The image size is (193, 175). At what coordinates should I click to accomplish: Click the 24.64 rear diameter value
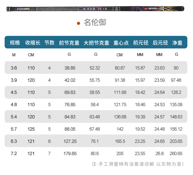point(160,92)
